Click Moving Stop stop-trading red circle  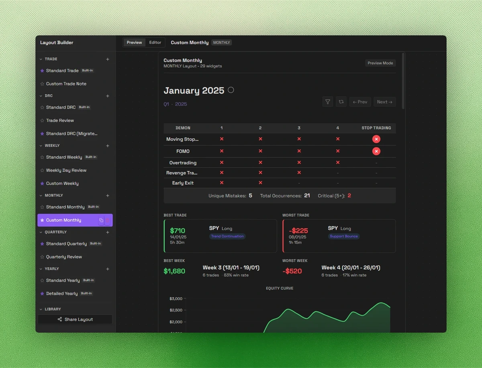(376, 139)
